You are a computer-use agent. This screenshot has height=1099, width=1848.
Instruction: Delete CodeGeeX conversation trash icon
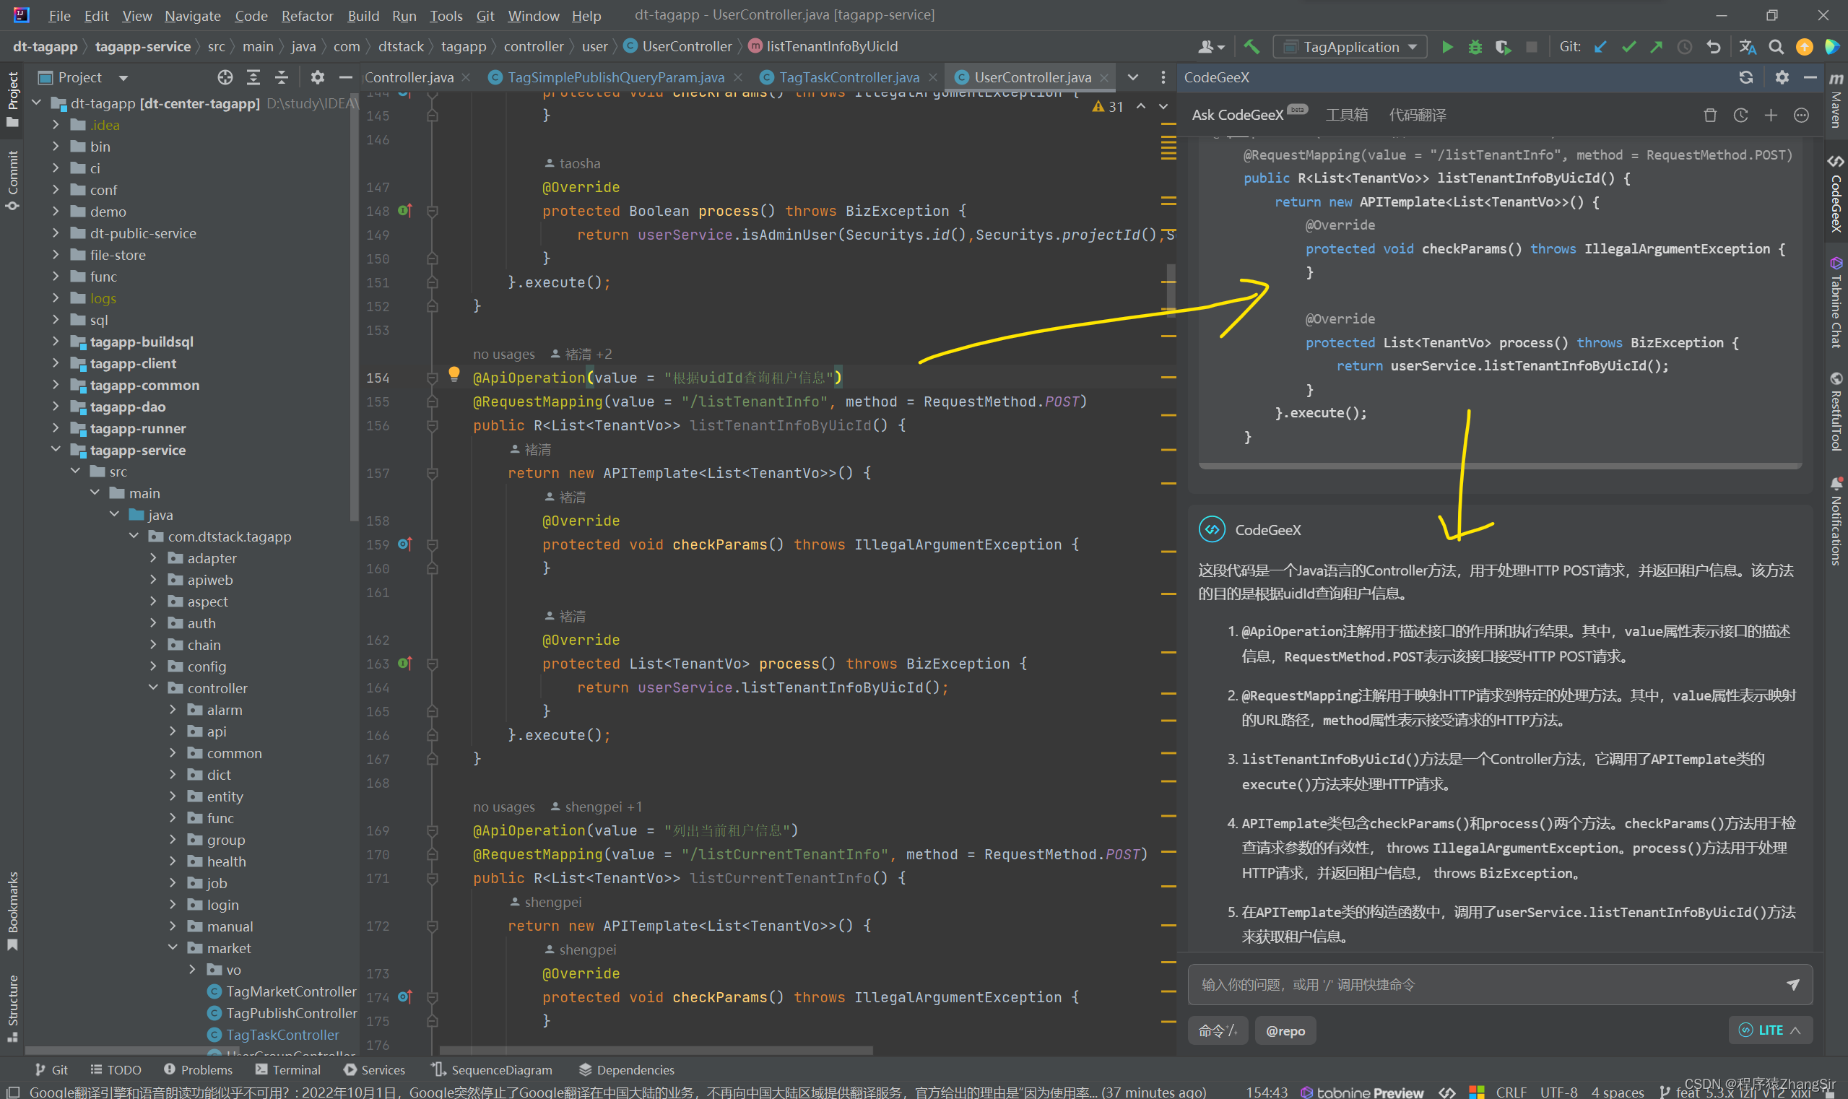(x=1710, y=115)
